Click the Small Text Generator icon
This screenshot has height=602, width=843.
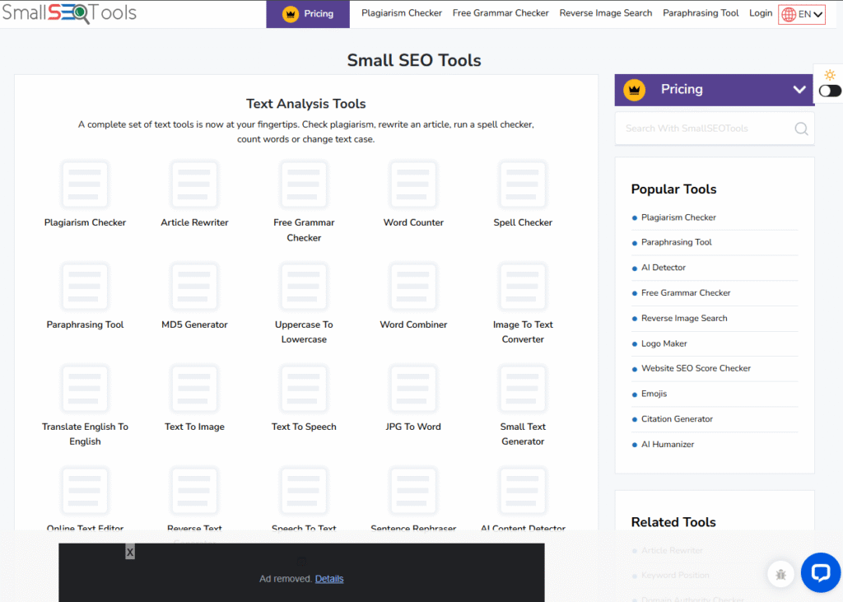click(x=523, y=389)
